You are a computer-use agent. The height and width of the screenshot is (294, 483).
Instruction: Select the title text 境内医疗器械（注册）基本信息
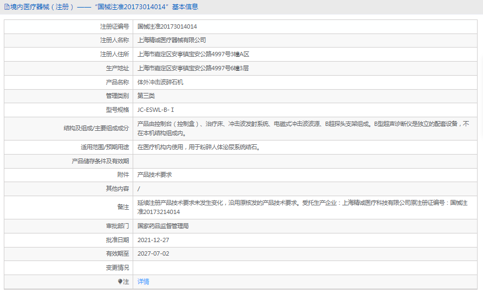click(x=104, y=7)
